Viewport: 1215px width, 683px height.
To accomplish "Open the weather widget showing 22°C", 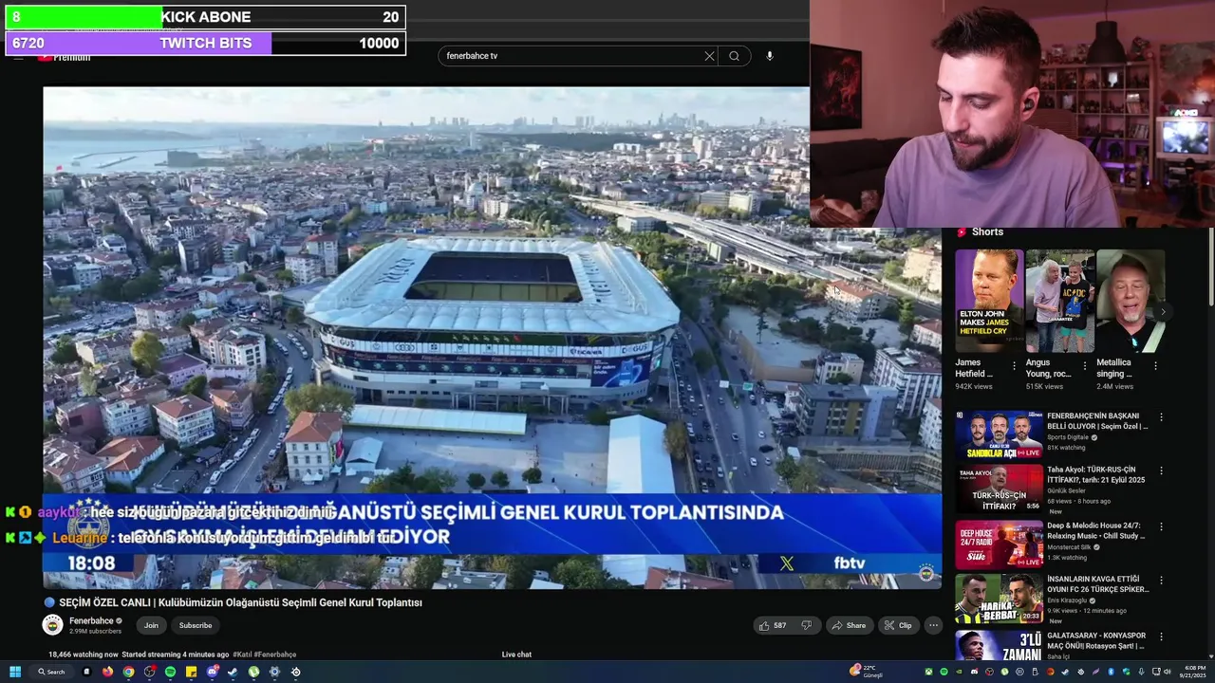I will point(868,672).
